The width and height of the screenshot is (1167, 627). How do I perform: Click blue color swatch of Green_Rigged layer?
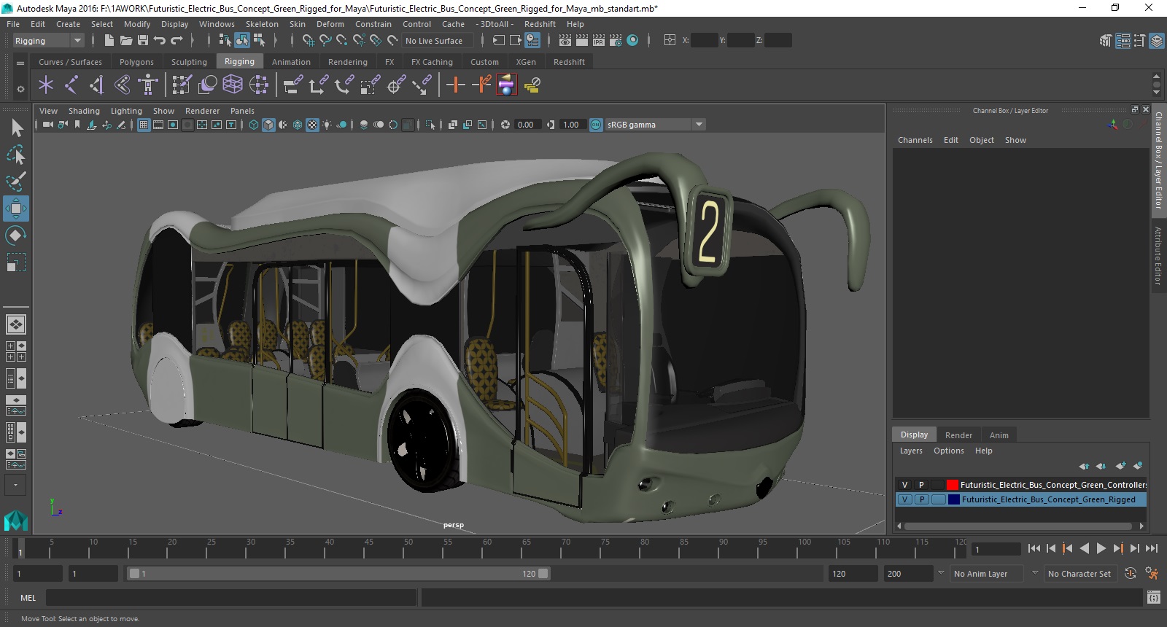click(953, 499)
